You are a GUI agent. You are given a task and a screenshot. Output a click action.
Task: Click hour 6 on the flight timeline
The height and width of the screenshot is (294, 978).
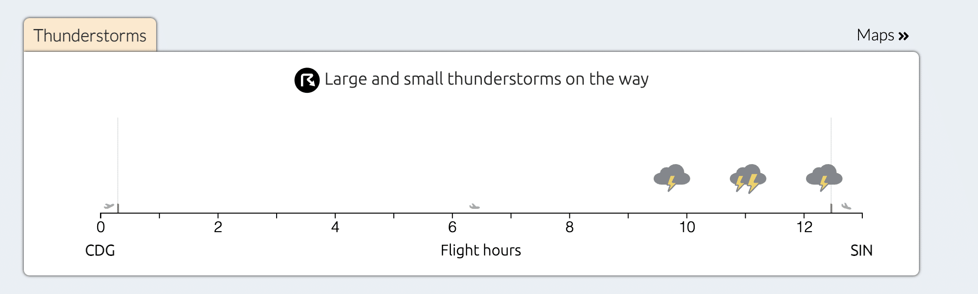point(452,227)
